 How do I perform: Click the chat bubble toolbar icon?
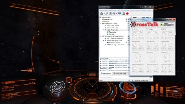tap(119, 14)
